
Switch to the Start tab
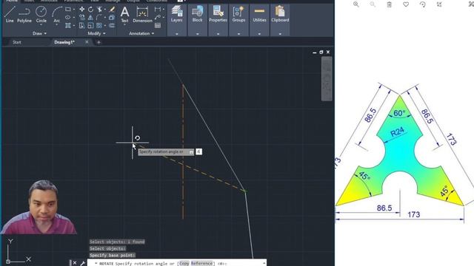click(x=17, y=42)
